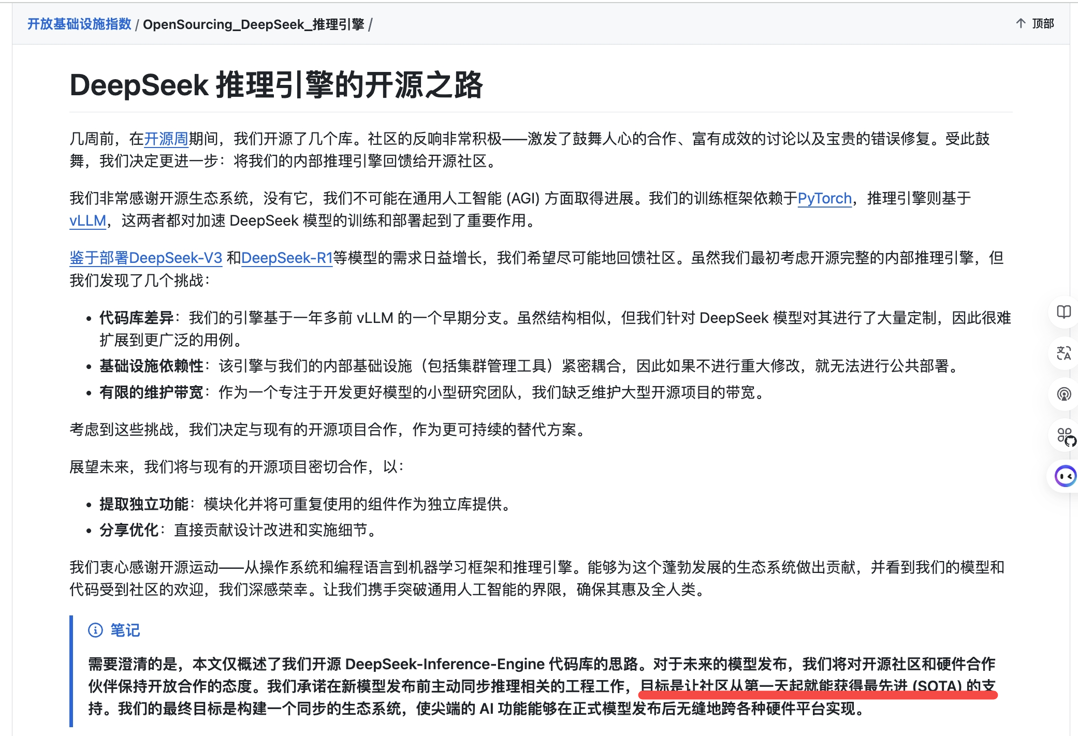
Task: Open the PyTorch link
Action: click(824, 198)
